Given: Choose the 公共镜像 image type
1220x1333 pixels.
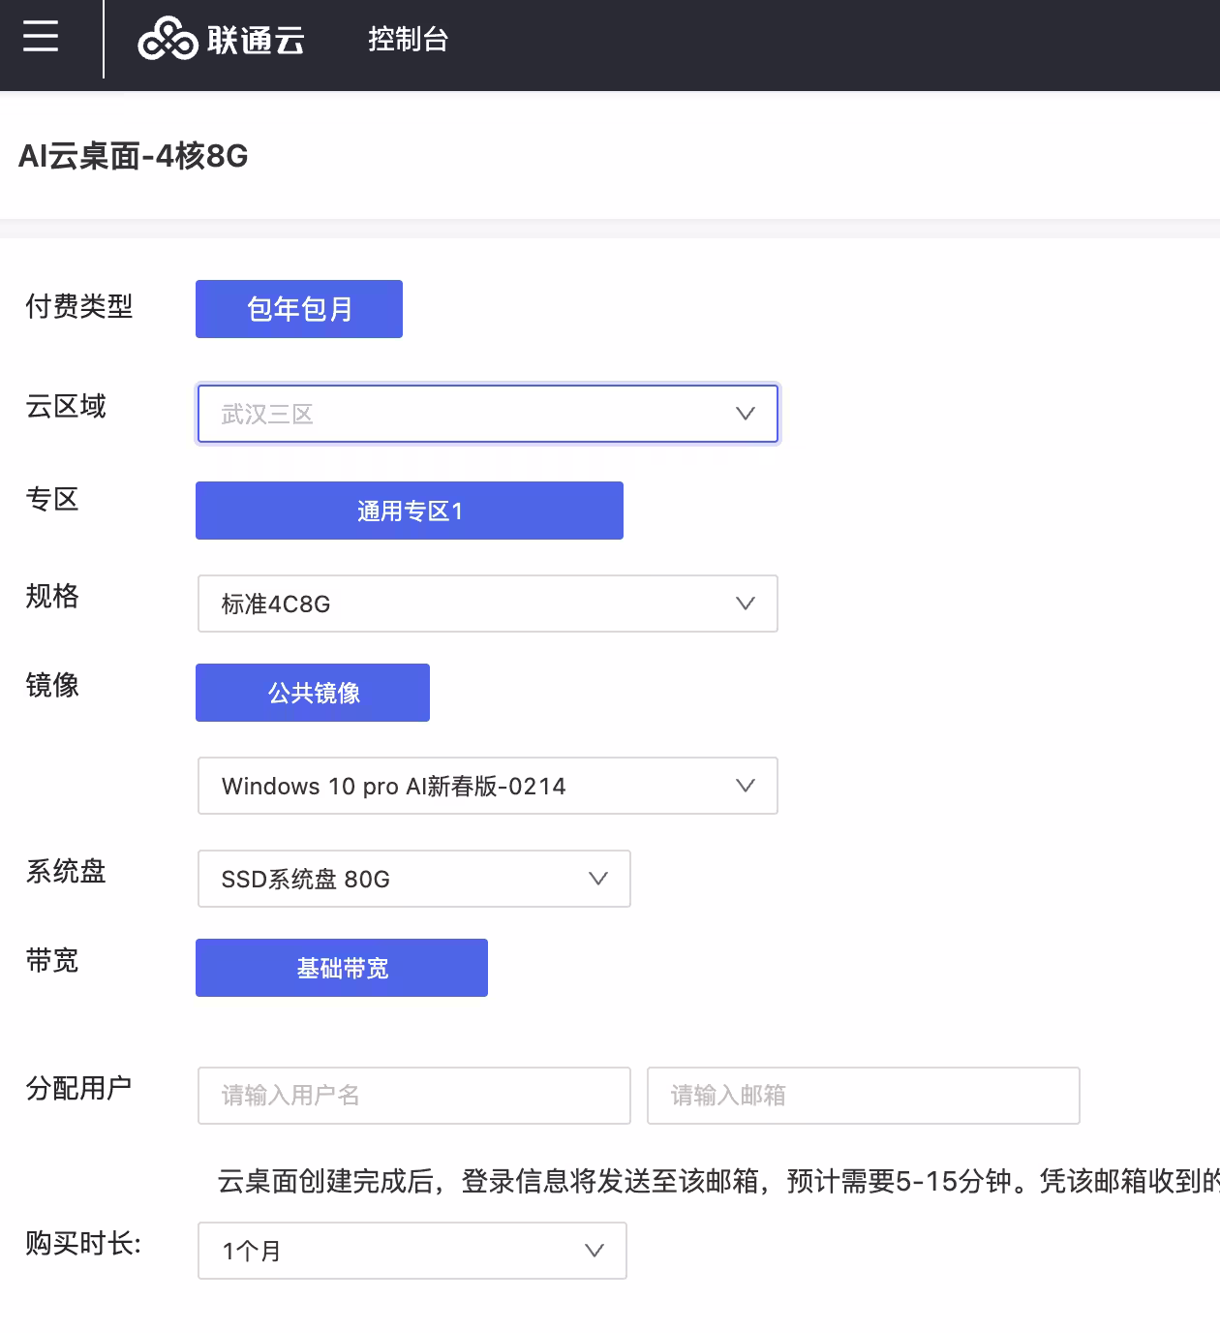Looking at the screenshot, I should click(312, 693).
